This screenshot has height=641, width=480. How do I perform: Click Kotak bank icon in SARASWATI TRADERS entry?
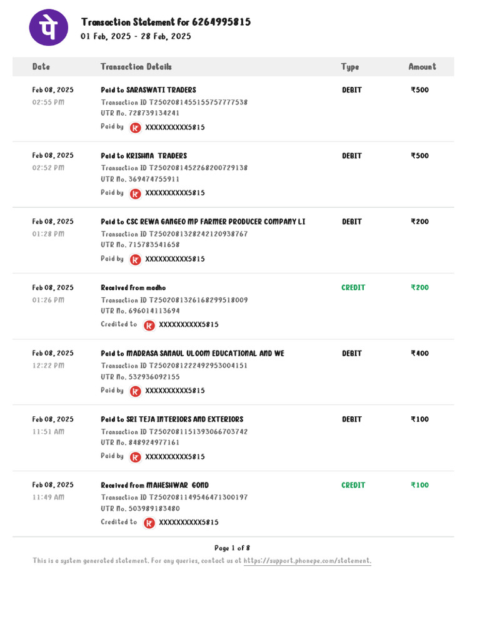(136, 128)
